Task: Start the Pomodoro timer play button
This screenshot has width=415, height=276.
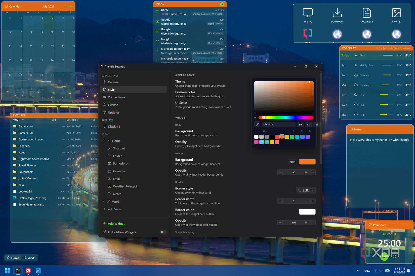Action: [384, 256]
